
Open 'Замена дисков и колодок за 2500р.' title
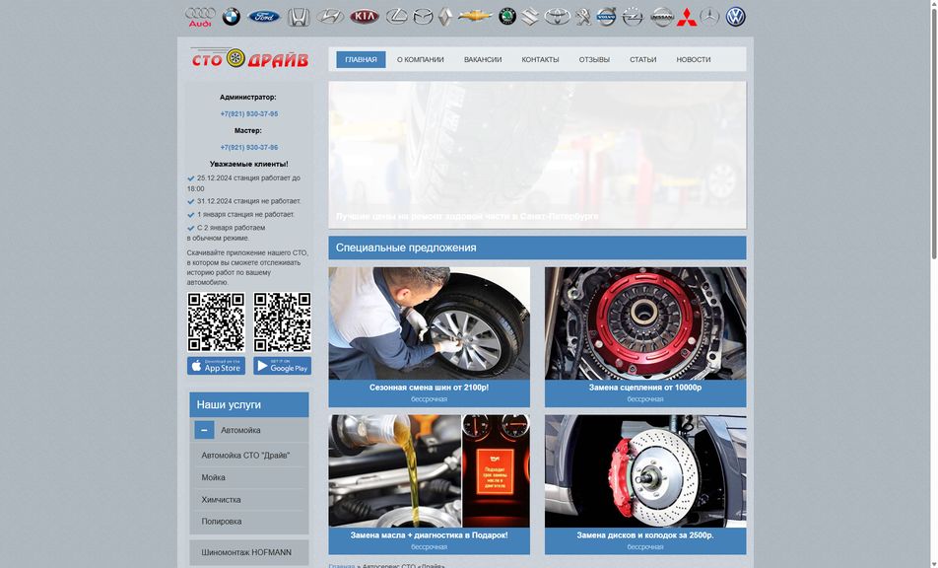[644, 535]
